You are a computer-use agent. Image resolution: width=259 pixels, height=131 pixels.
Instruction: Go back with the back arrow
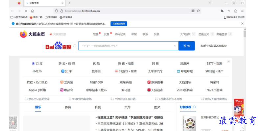12,11
